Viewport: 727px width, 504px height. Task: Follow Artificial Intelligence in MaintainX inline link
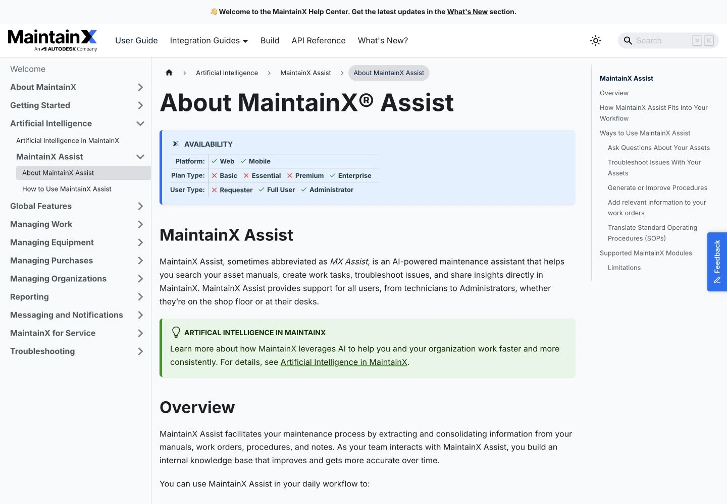(344, 362)
